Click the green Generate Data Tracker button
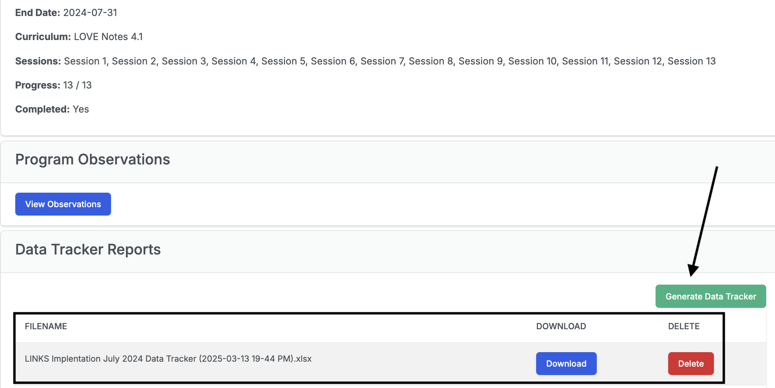Image resolution: width=775 pixels, height=388 pixels. (x=711, y=296)
